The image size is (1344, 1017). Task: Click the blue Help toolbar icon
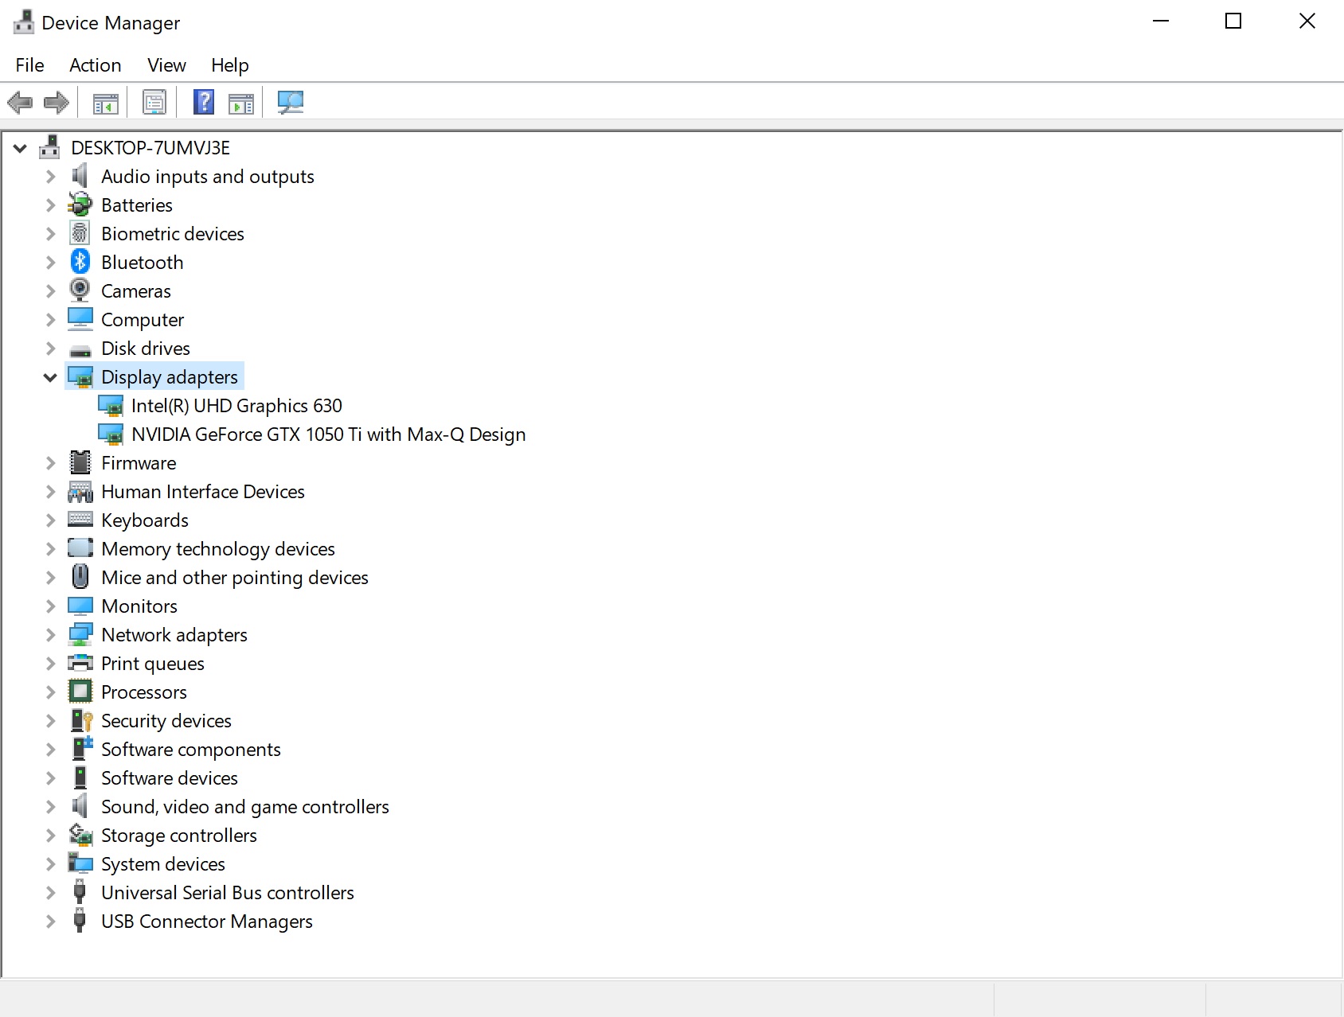pos(204,103)
